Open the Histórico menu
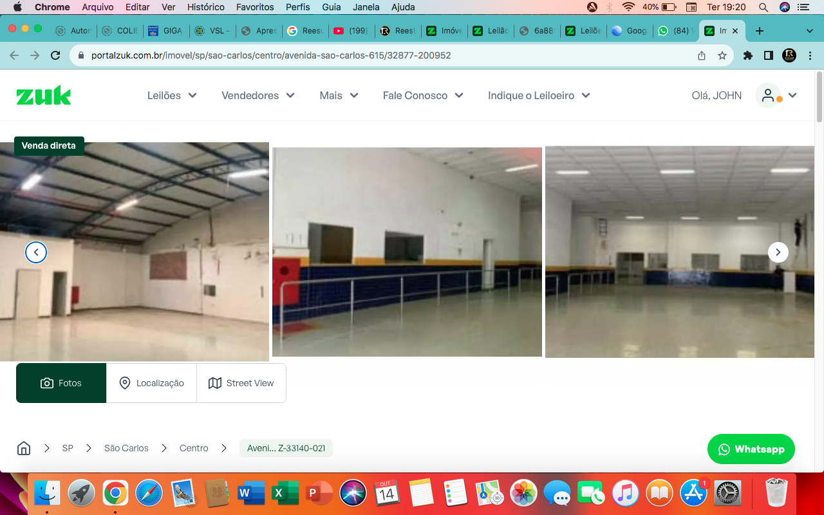This screenshot has width=824, height=515. 205,7
